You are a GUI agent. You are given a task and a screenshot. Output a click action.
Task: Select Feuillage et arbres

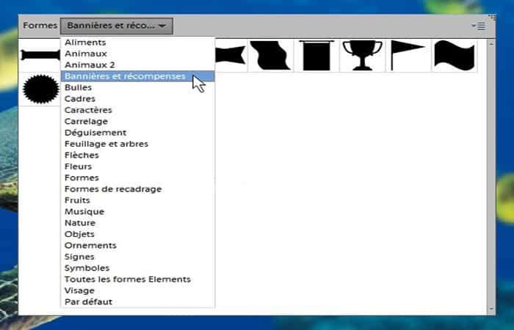pyautogui.click(x=138, y=144)
